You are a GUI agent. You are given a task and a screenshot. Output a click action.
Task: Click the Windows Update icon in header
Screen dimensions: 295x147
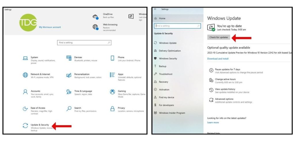(x=131, y=16)
